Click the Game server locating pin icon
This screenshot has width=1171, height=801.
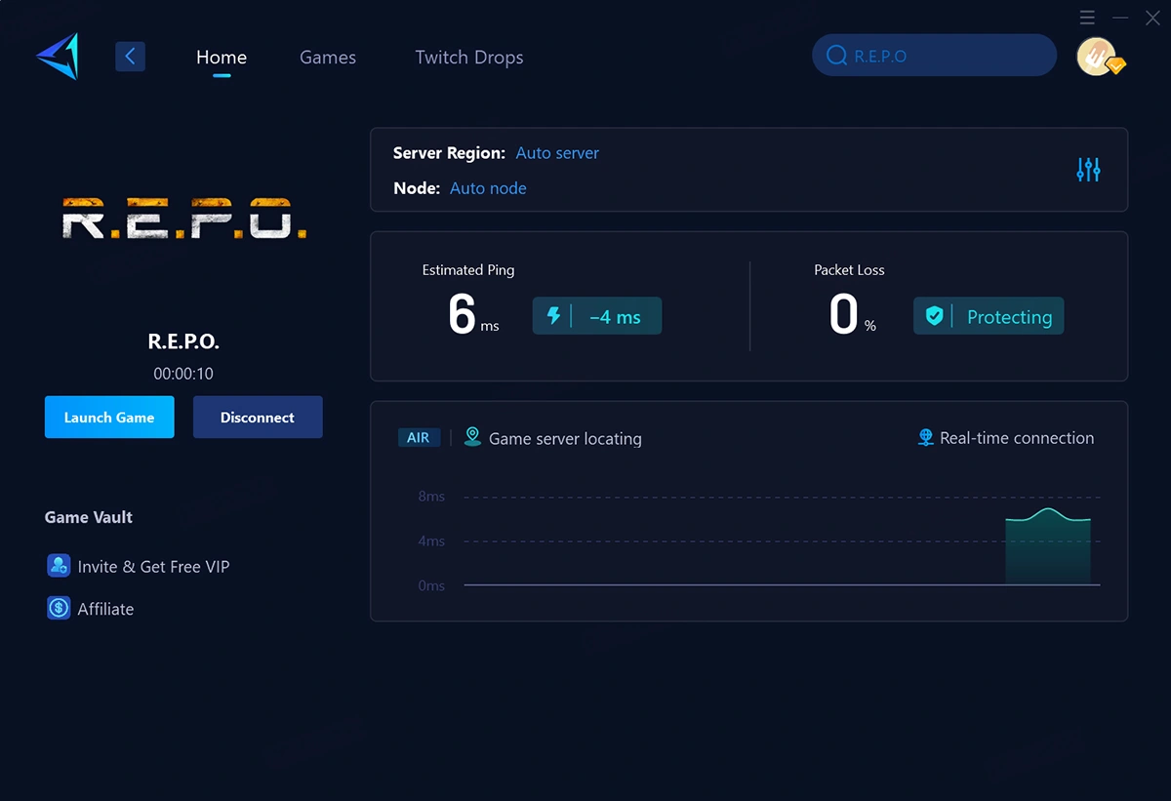click(x=472, y=437)
